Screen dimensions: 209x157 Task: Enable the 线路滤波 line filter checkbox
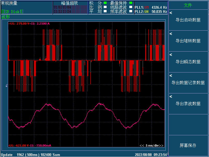click(x=131, y=7)
